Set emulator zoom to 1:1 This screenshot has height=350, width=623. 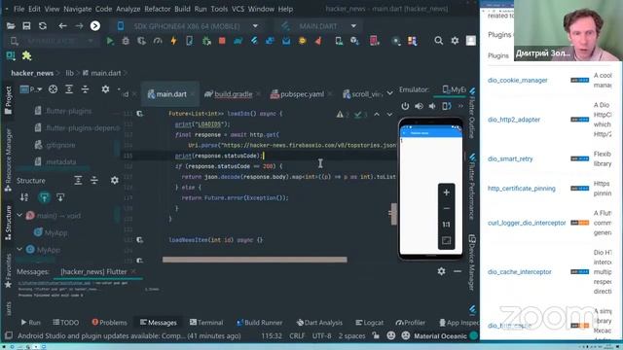[446, 225]
